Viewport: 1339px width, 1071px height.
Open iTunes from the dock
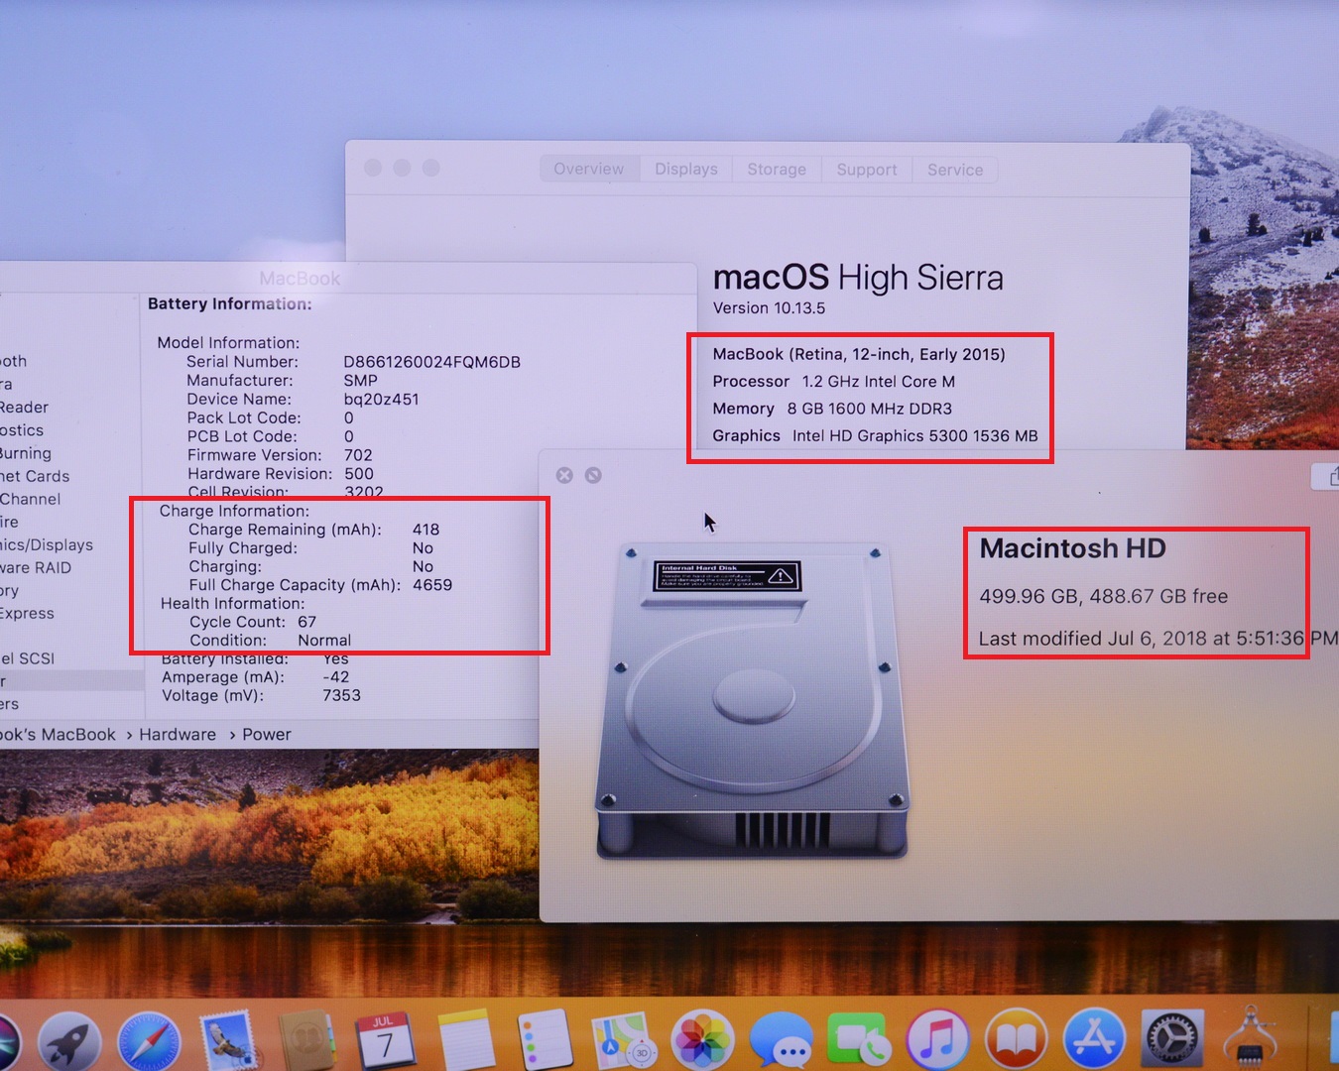click(x=937, y=1041)
